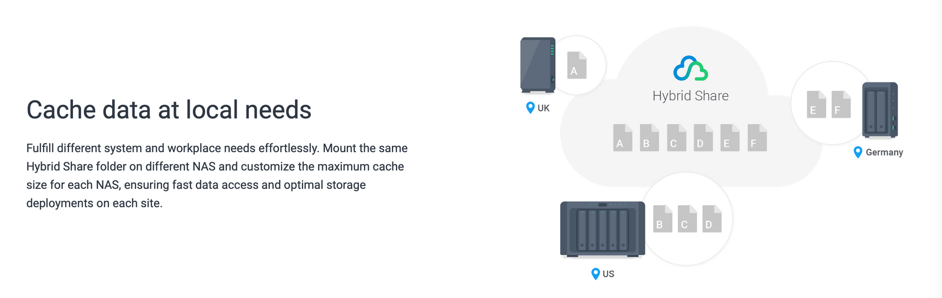Select file A inside the cloud

click(623, 137)
